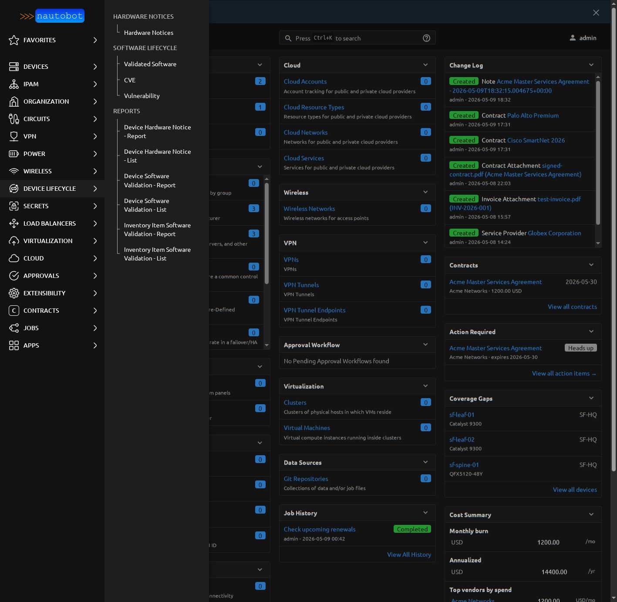Collapse the Cloud panel

[425, 65]
